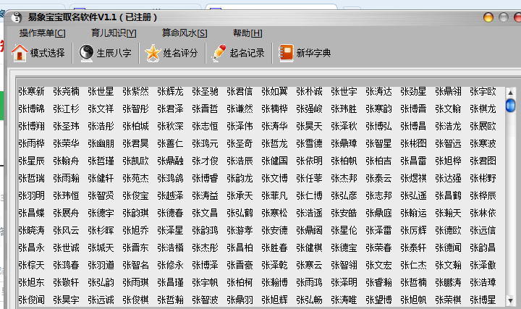
Task: Select the name 张尧楠
Action: [66, 91]
